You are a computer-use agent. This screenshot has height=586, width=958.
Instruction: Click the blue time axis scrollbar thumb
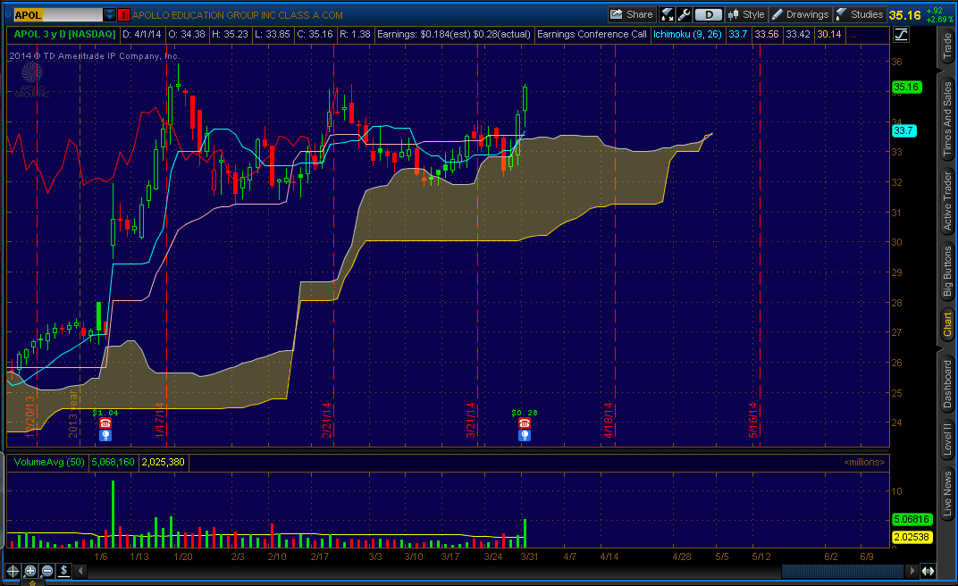[843, 572]
